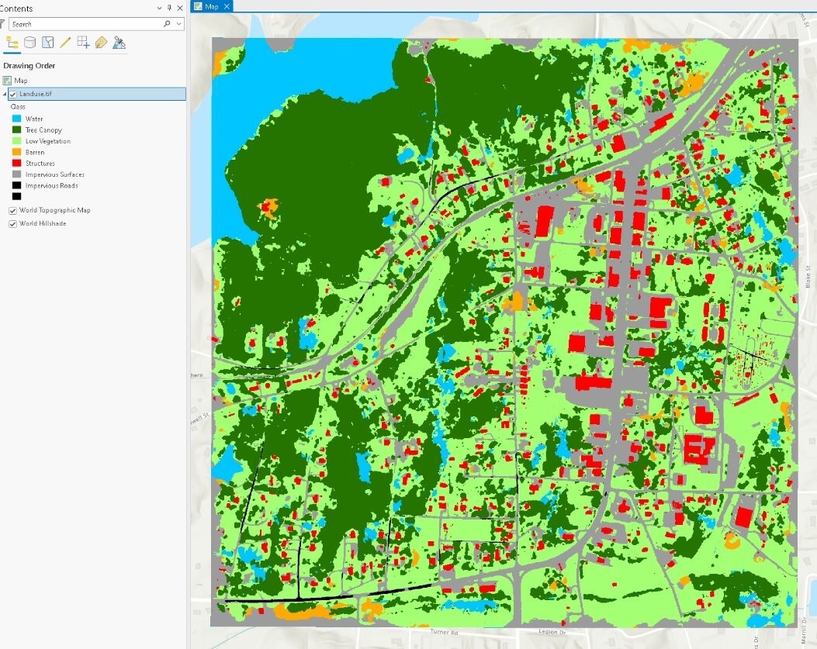Click the Impervious Roads class label

[51, 185]
